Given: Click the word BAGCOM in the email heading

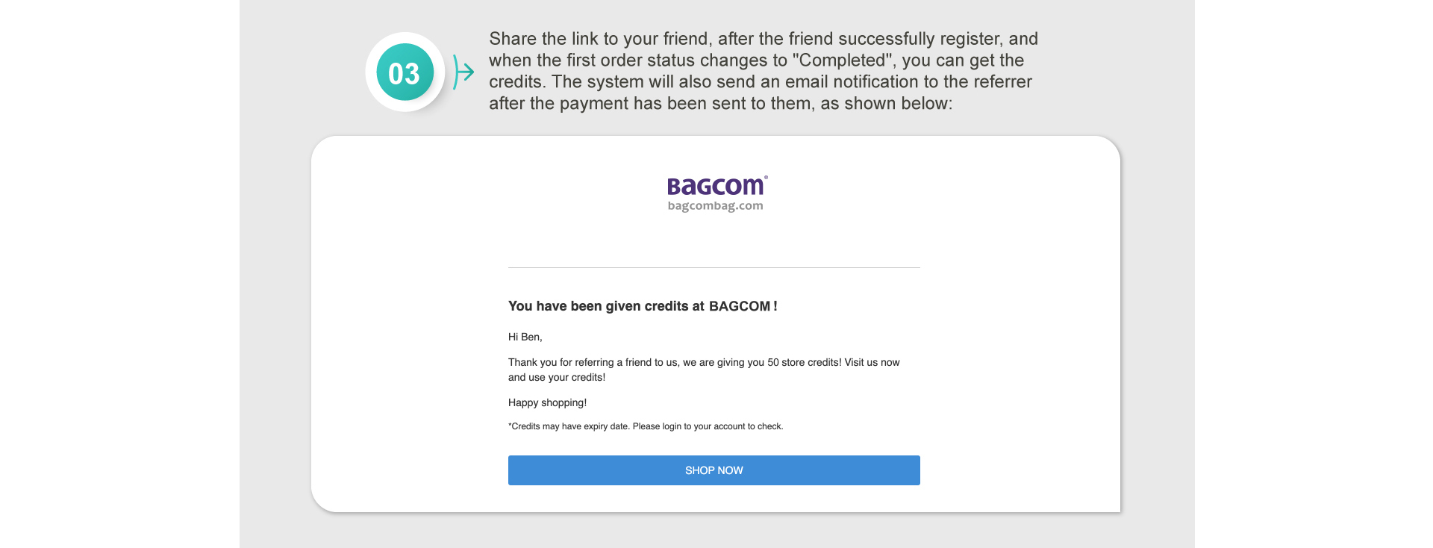Looking at the screenshot, I should (739, 306).
